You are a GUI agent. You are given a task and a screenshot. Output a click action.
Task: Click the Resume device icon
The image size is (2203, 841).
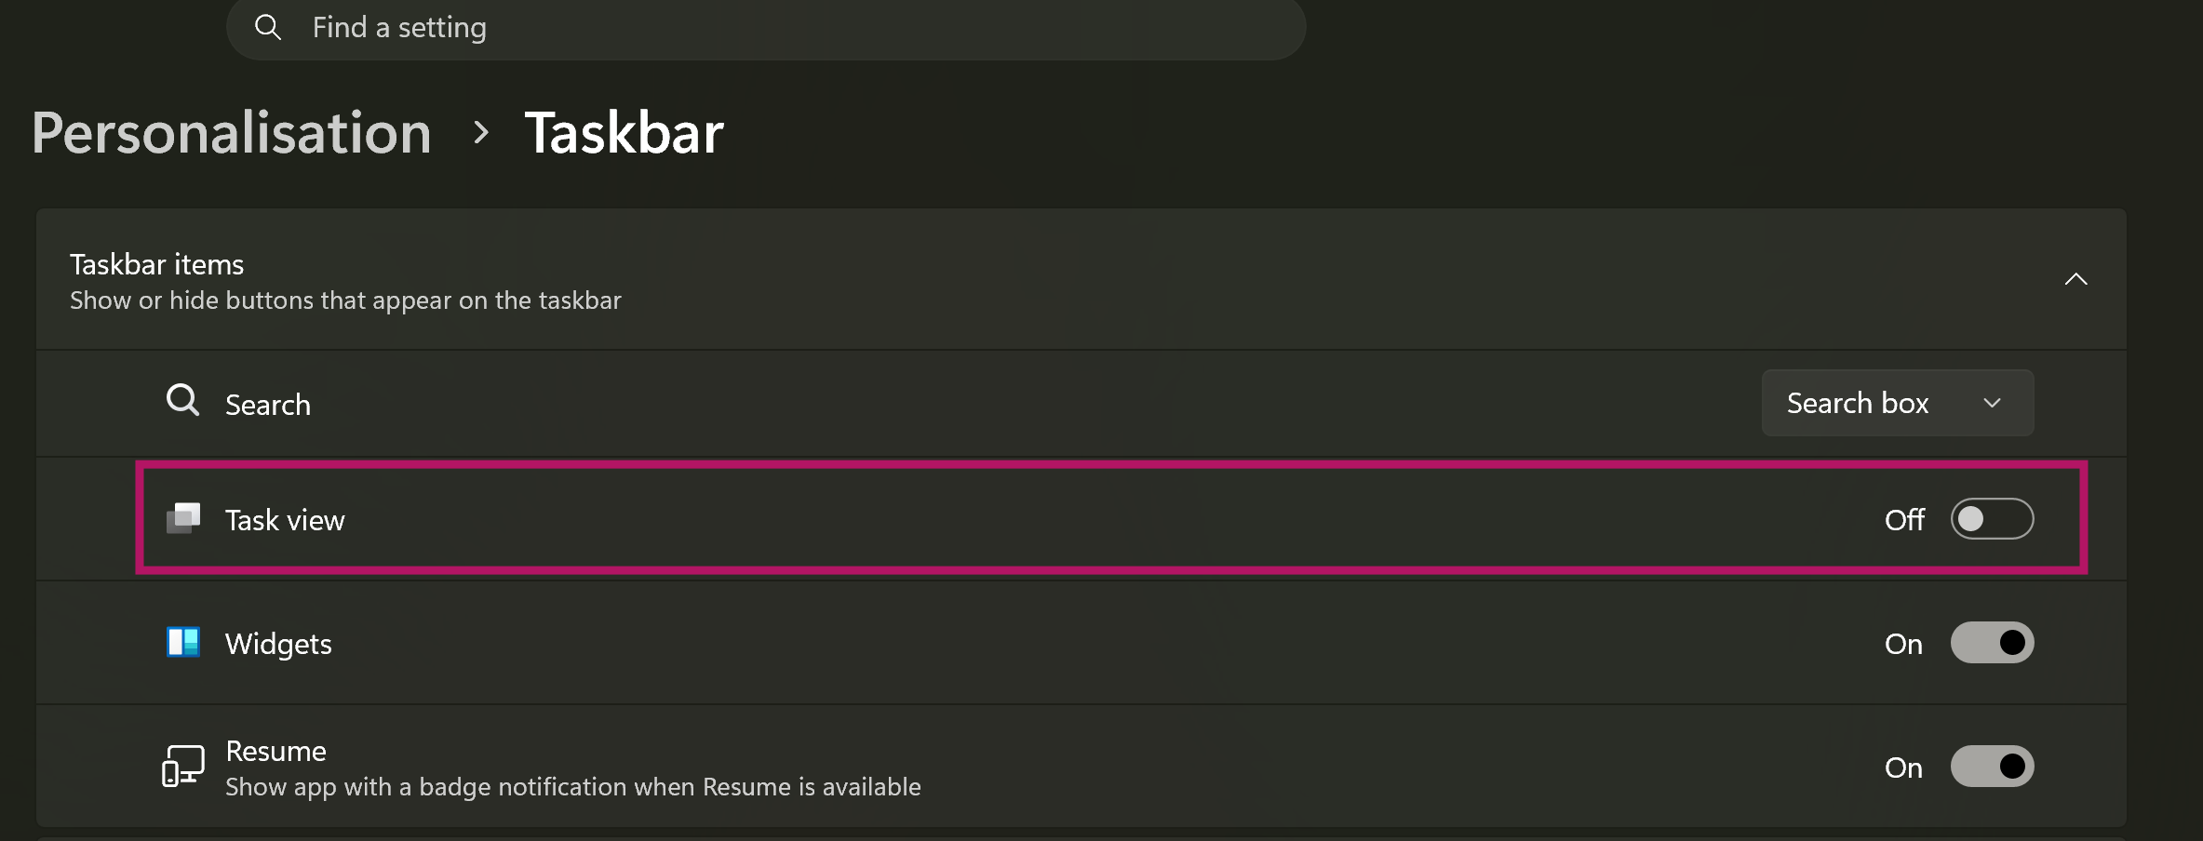coord(182,766)
